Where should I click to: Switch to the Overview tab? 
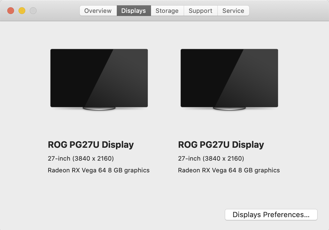click(98, 11)
